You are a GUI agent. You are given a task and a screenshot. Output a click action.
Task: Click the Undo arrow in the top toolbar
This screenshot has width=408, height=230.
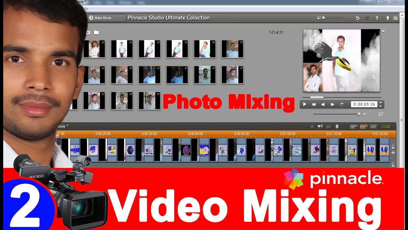tap(358, 18)
